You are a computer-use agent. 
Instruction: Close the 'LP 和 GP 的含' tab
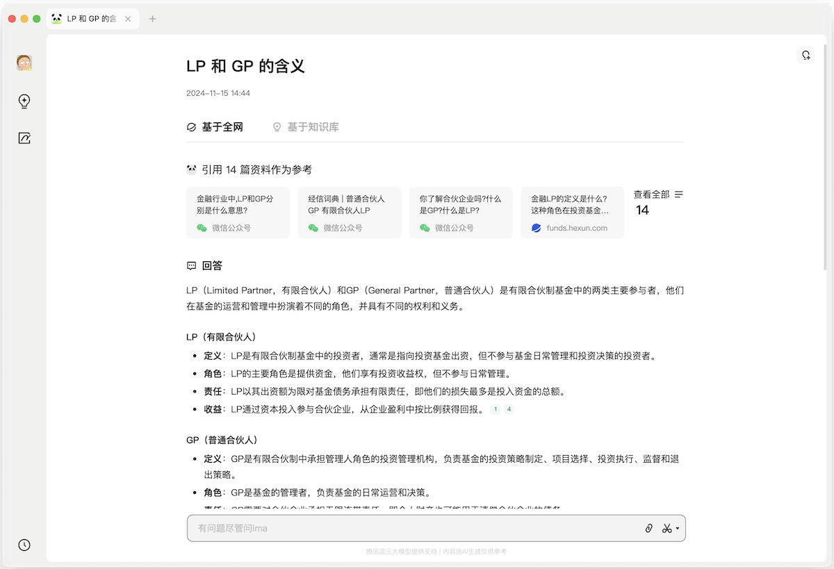coord(128,19)
